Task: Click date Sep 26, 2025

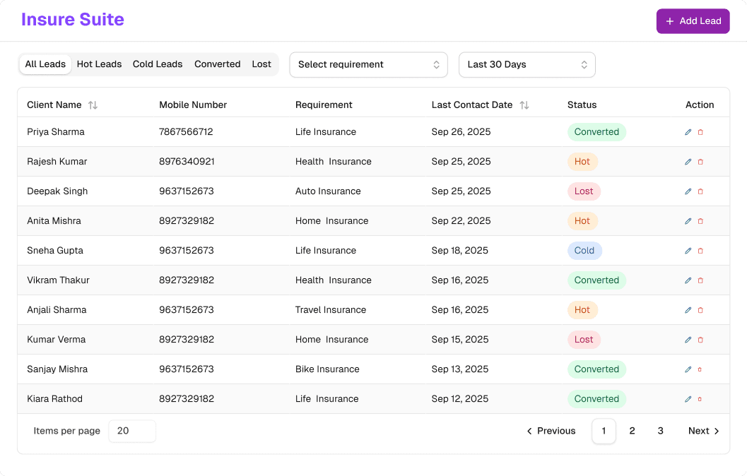Action: 461,132
